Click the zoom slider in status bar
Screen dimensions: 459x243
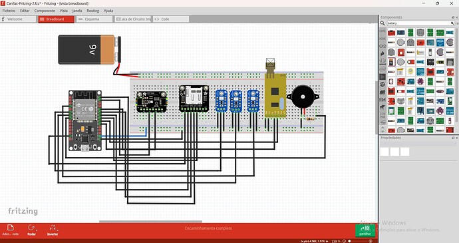pyautogui.click(x=358, y=241)
